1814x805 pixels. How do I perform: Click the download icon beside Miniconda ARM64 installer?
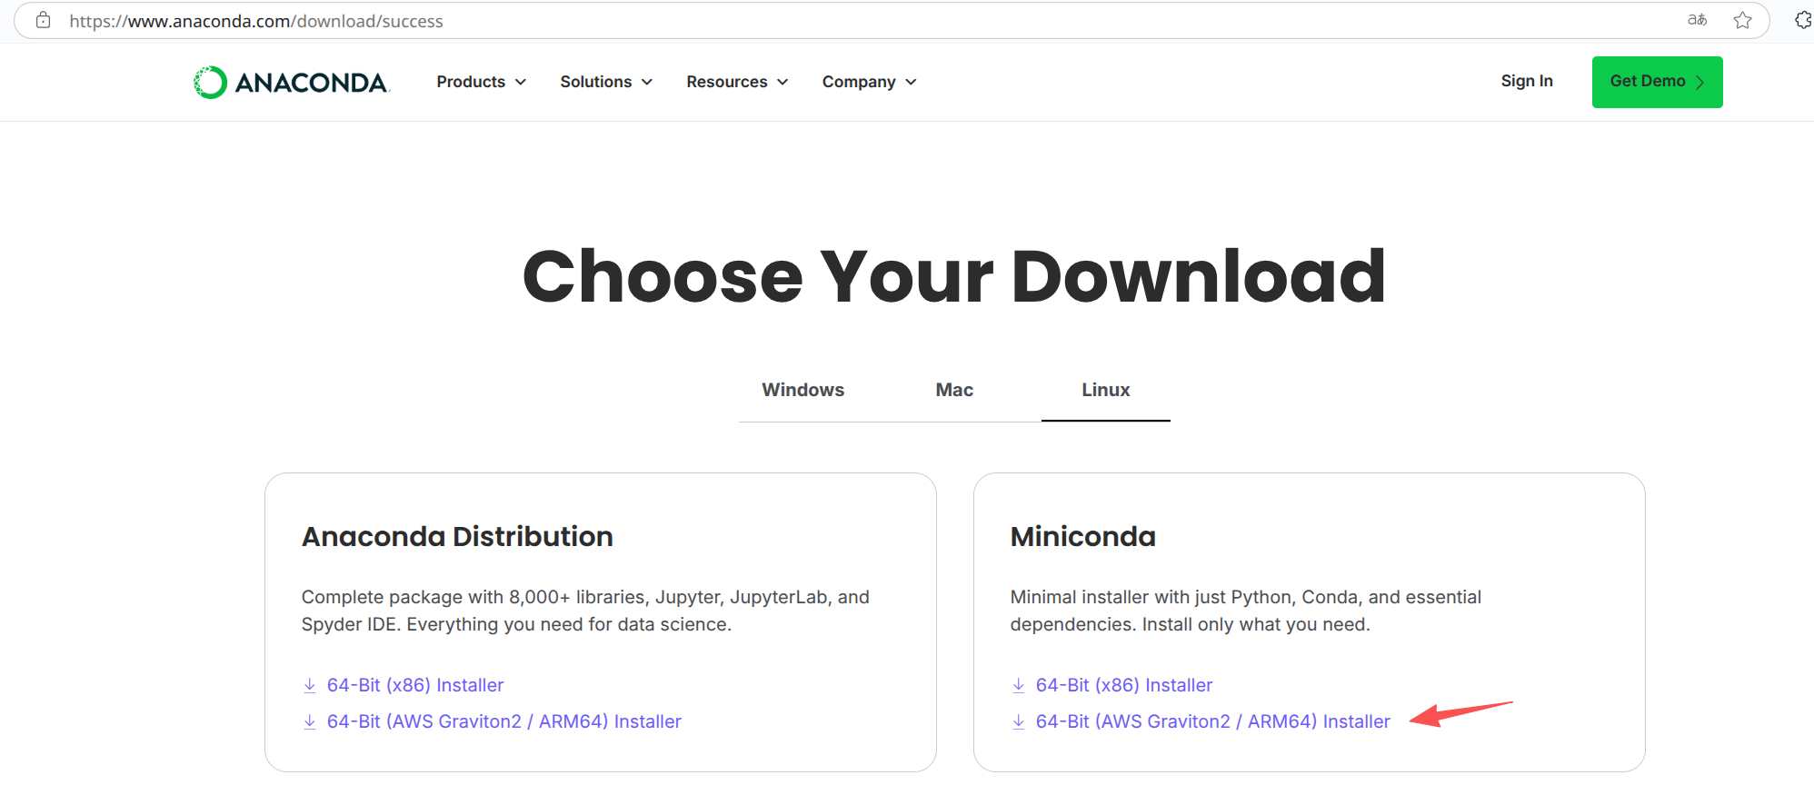[x=1019, y=721]
